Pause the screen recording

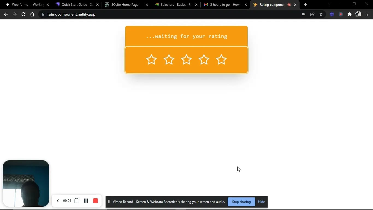(86, 201)
